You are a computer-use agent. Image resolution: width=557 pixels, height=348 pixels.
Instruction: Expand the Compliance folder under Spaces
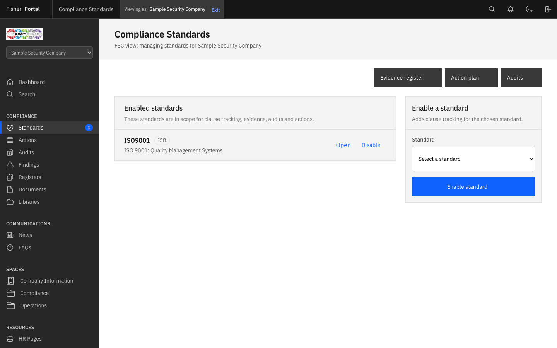point(34,293)
